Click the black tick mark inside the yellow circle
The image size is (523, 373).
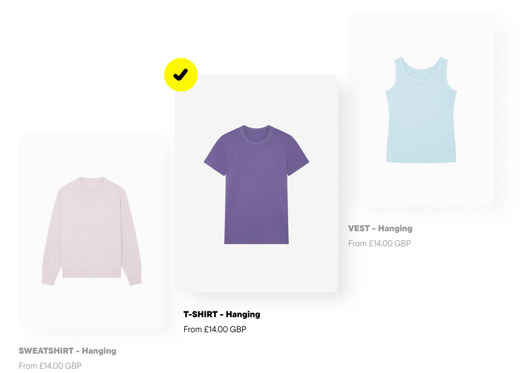click(x=180, y=75)
